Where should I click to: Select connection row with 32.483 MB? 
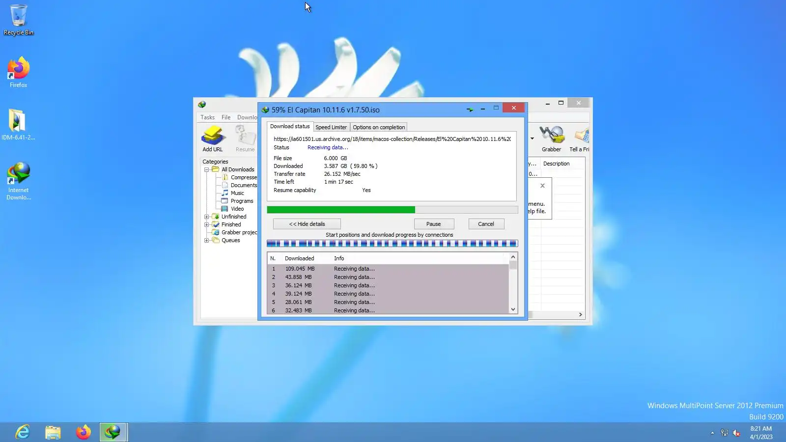point(388,310)
